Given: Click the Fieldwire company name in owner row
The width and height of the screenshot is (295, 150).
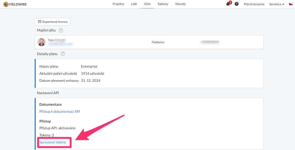Looking at the screenshot, I should [x=158, y=42].
